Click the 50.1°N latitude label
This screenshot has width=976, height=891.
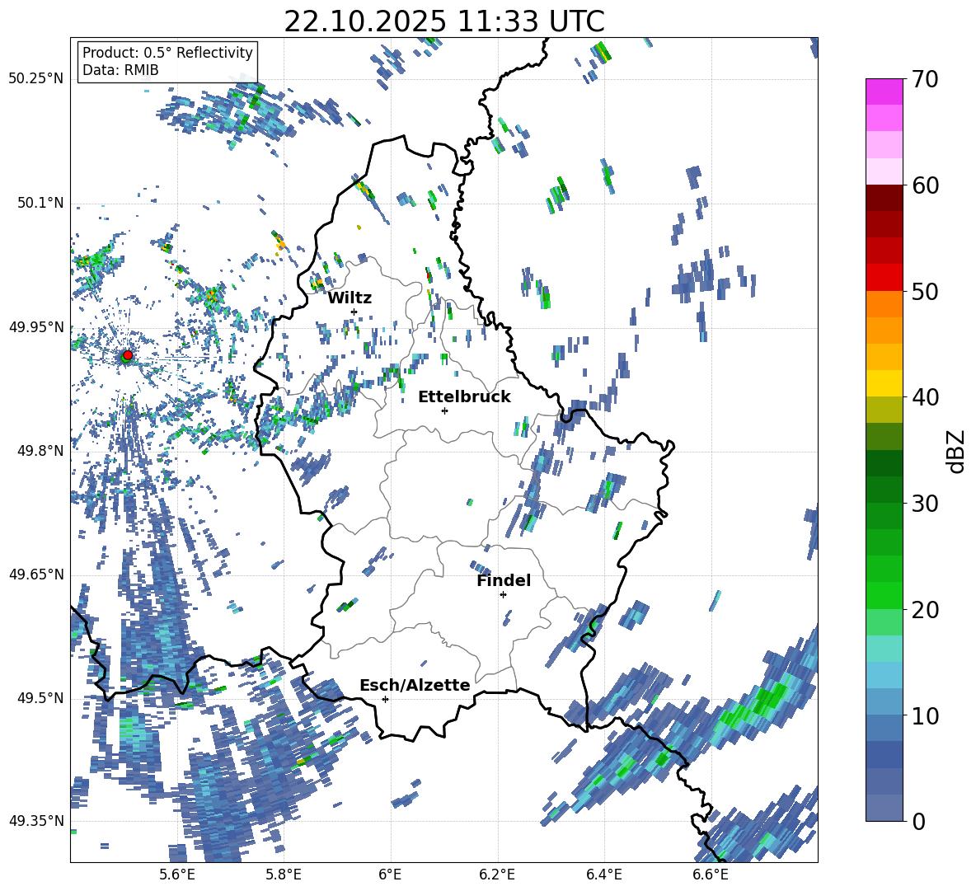[40, 203]
